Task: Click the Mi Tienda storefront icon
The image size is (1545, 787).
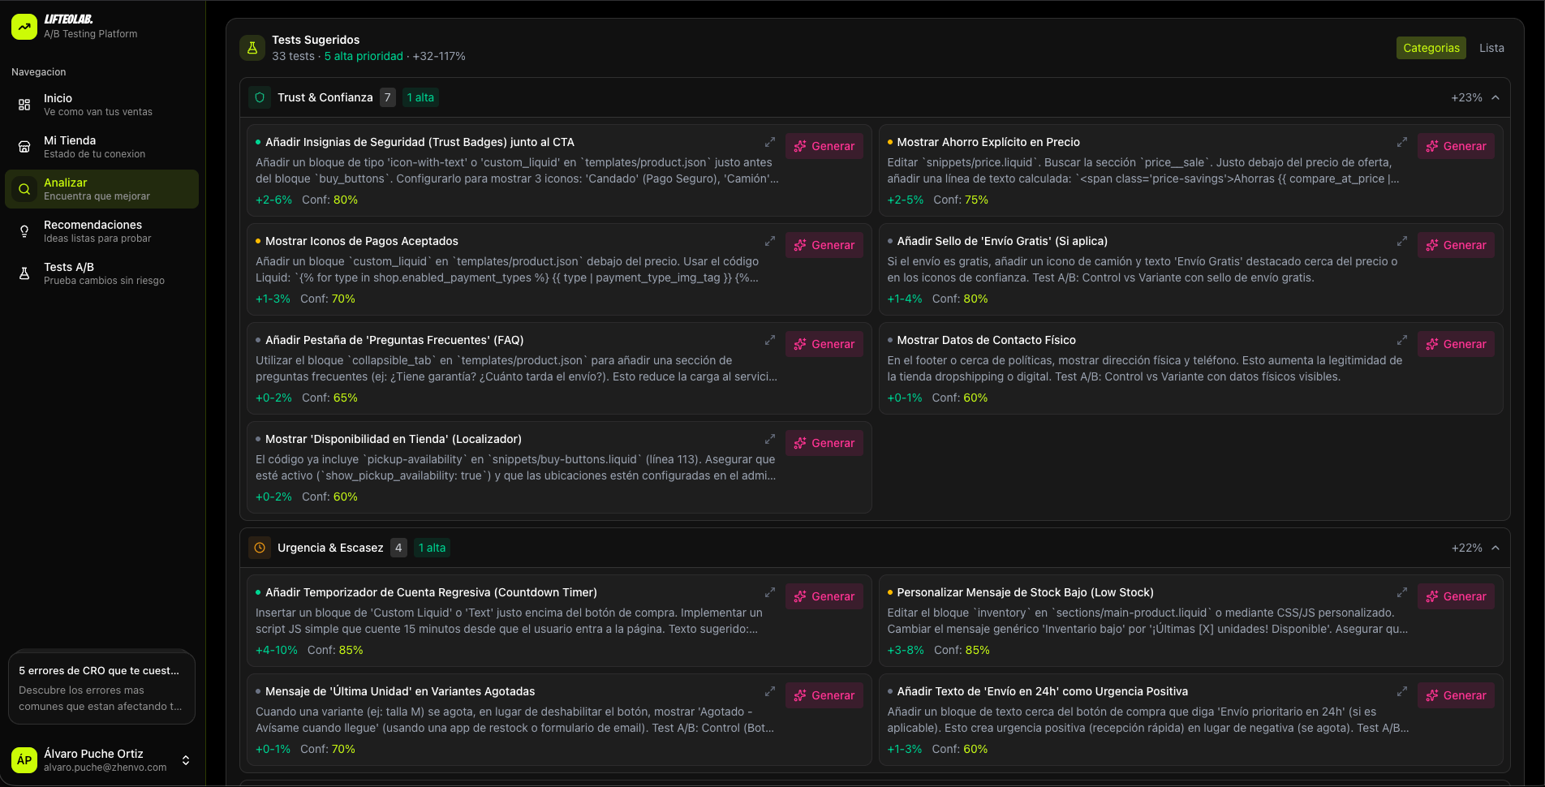Action: point(24,146)
